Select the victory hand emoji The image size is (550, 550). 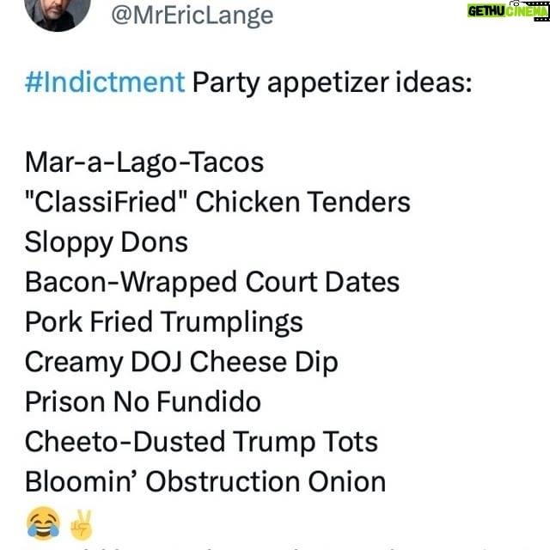tap(82, 524)
